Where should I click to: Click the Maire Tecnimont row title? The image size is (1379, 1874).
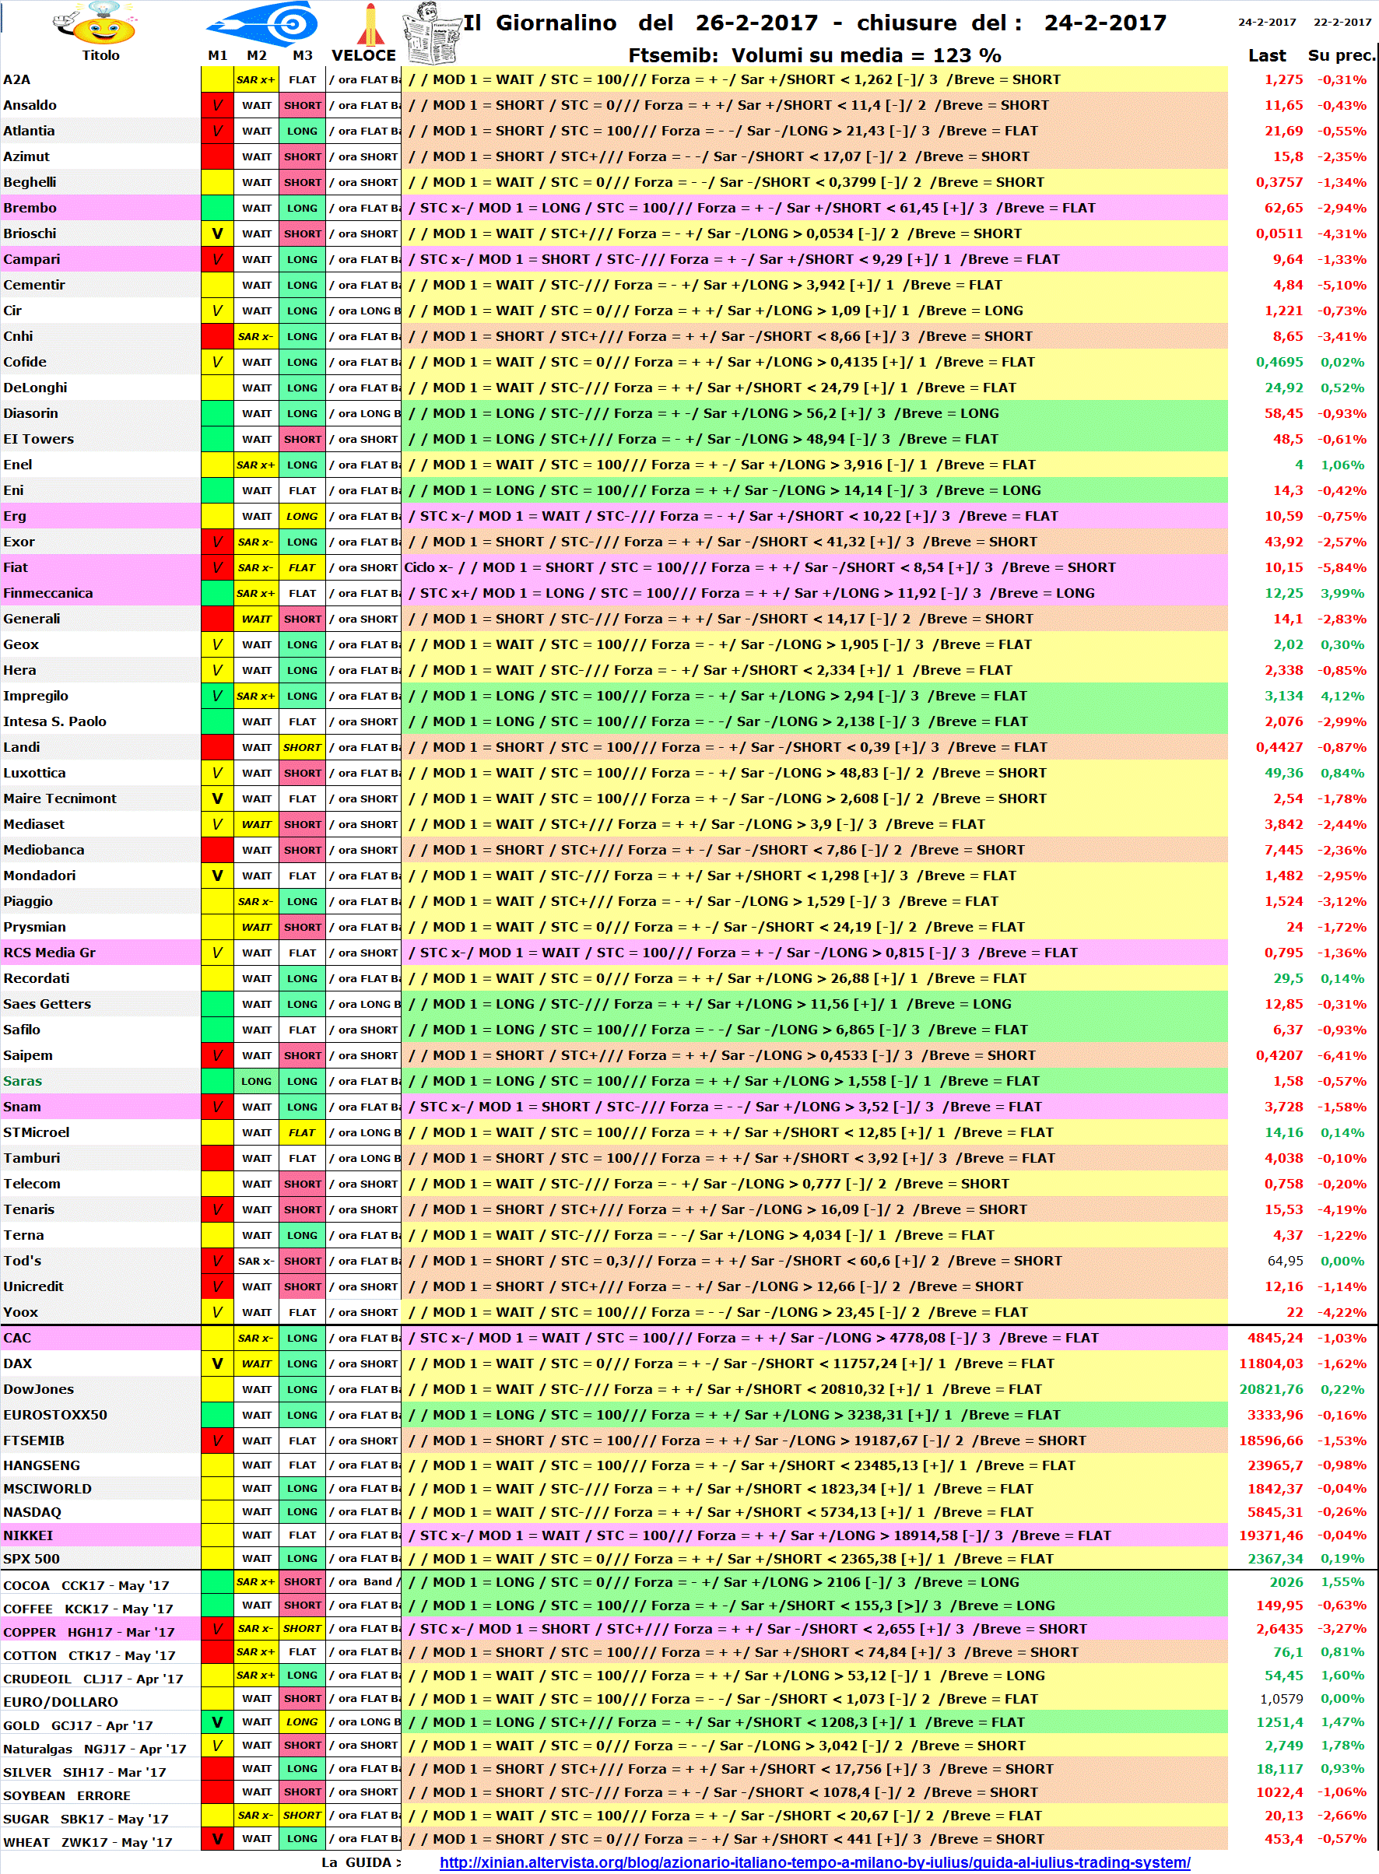59,798
